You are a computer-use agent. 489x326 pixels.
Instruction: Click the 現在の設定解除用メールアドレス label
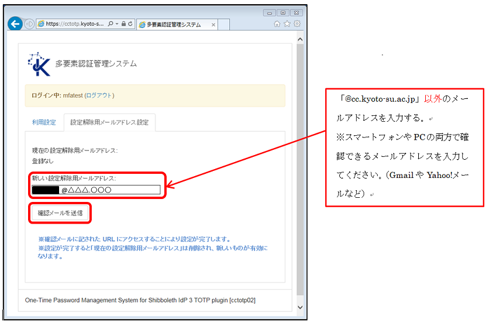pyautogui.click(x=75, y=150)
